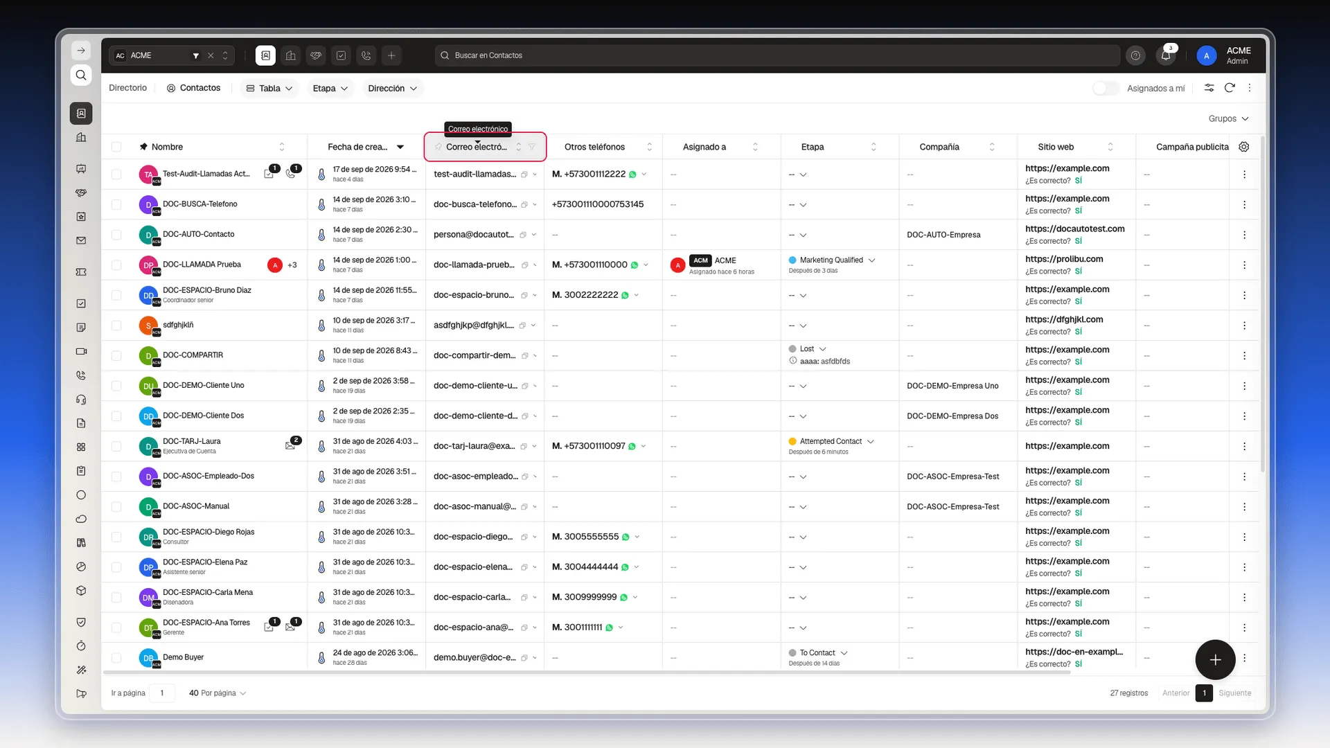The height and width of the screenshot is (748, 1330).
Task: Open the 40 Por página dropdown
Action: (x=218, y=693)
